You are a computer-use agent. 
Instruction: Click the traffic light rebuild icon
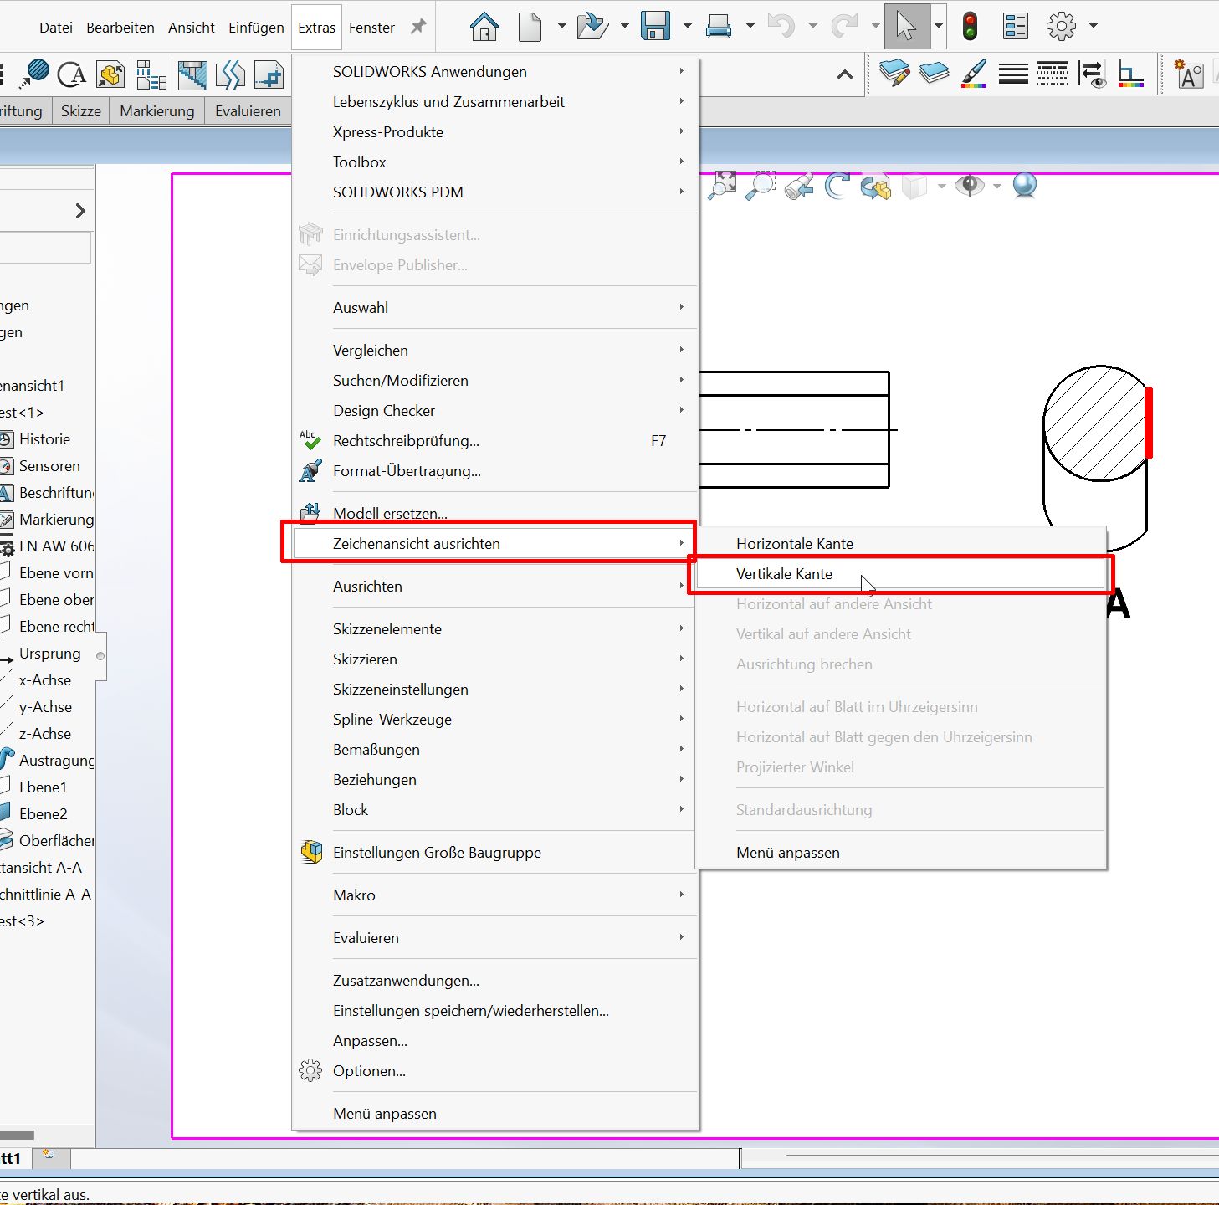tap(970, 27)
